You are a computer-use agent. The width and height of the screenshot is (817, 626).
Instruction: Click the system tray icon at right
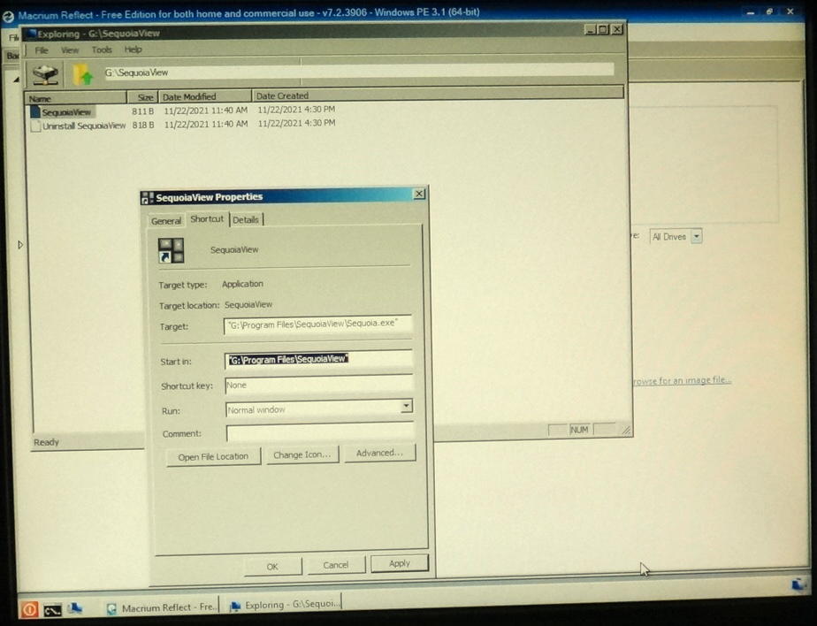798,584
